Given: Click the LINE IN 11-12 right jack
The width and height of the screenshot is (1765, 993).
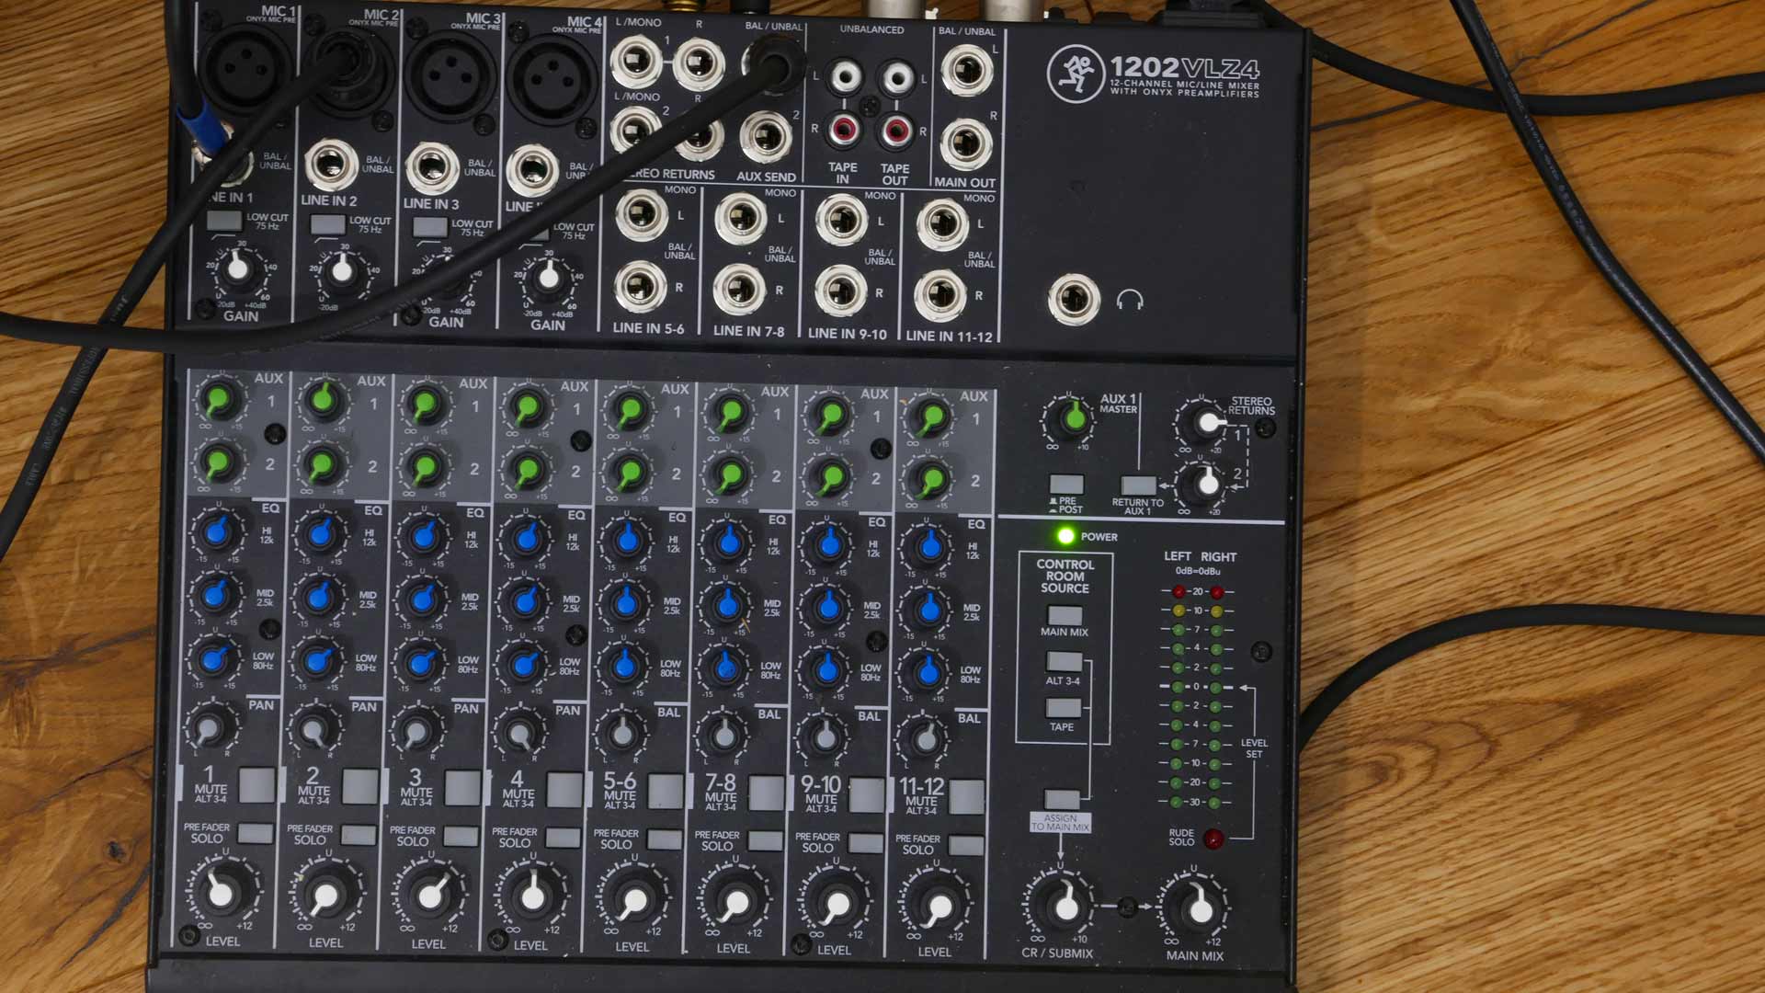Looking at the screenshot, I should click(x=940, y=295).
